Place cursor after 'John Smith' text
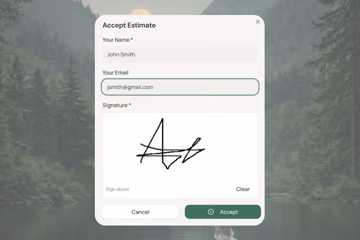Viewport: 360px width, 240px height. (136, 55)
